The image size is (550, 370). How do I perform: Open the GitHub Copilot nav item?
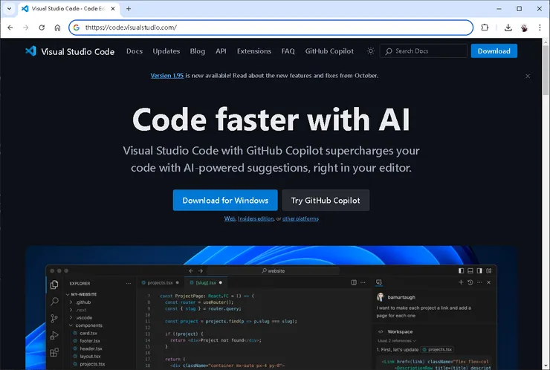click(x=329, y=51)
